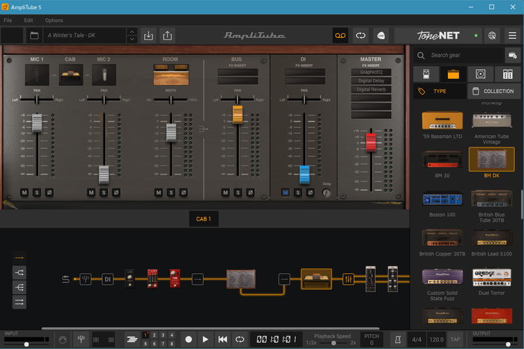Switch to the COLLECTION tab
Screen dimensions: 524x349
point(494,91)
